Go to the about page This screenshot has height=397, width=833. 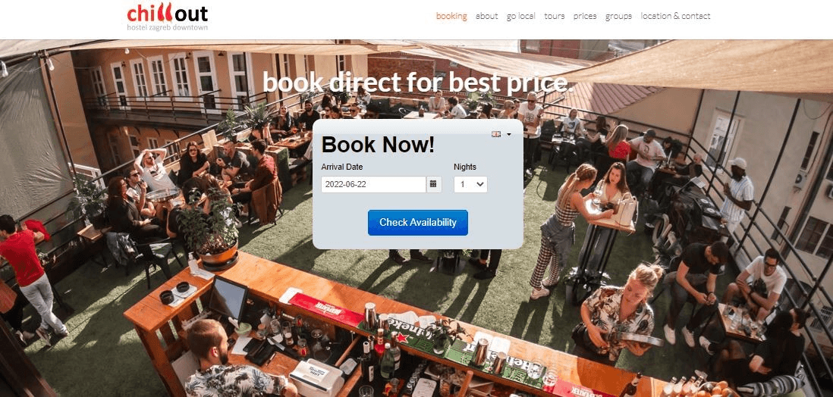coord(486,16)
